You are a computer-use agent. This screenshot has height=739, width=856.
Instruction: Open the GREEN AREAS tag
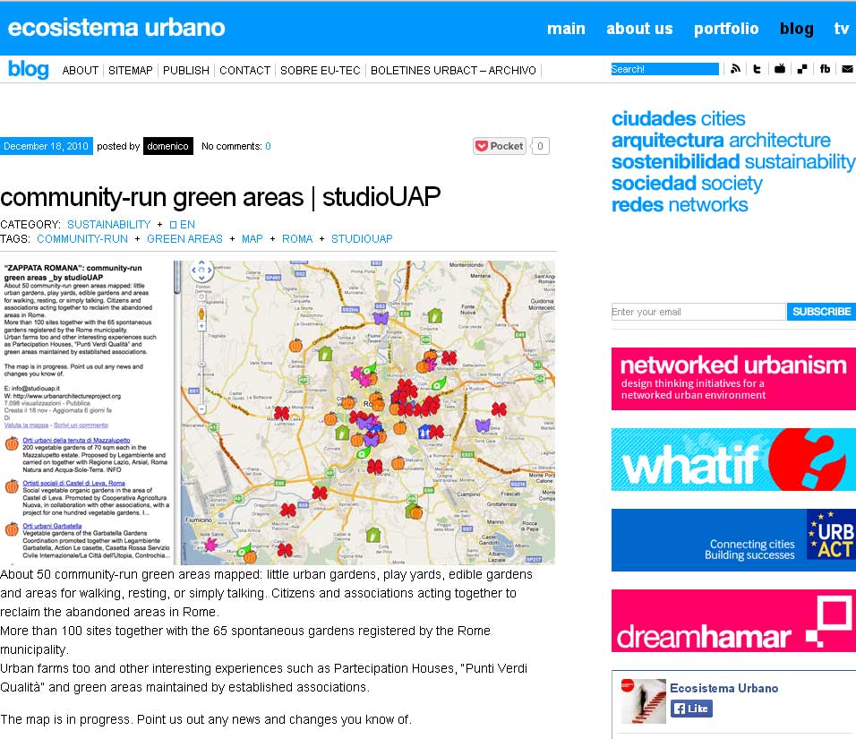pyautogui.click(x=184, y=238)
